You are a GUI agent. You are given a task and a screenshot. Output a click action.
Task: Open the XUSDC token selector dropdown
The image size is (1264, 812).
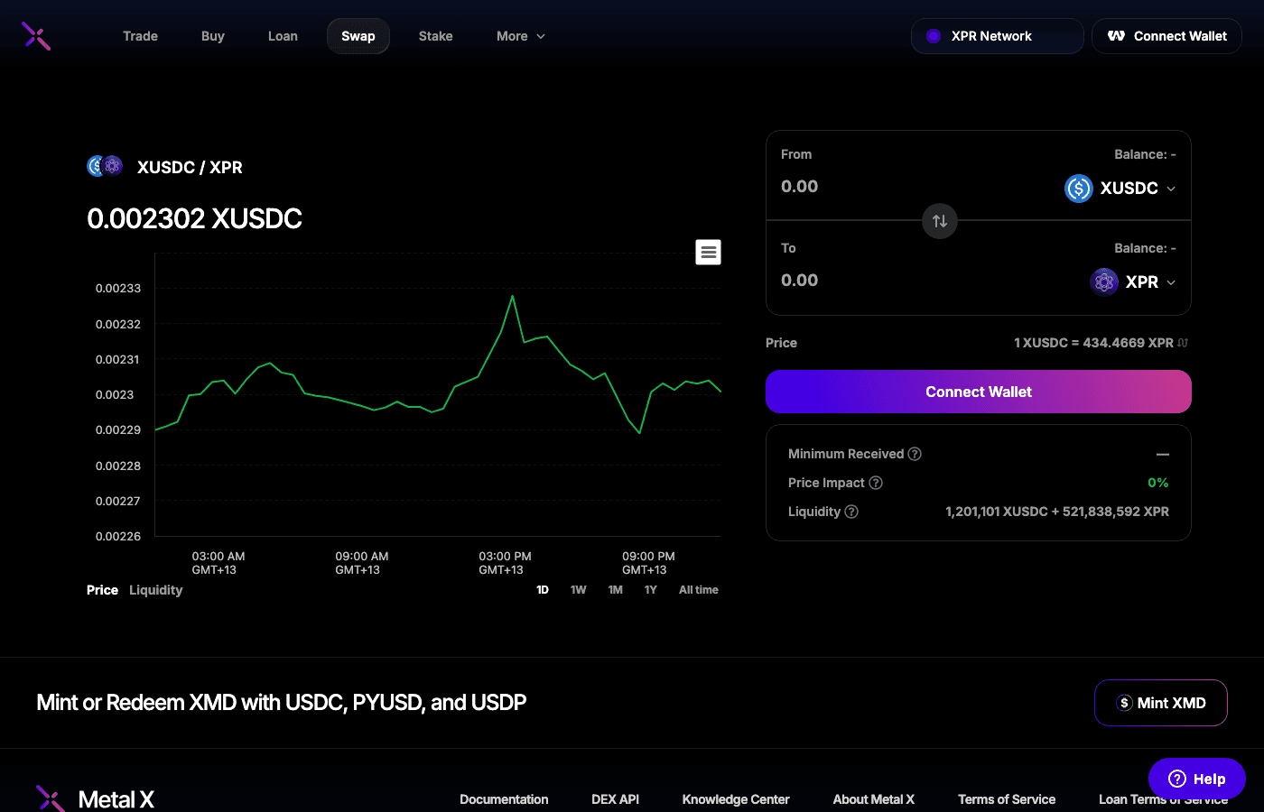coord(1120,189)
